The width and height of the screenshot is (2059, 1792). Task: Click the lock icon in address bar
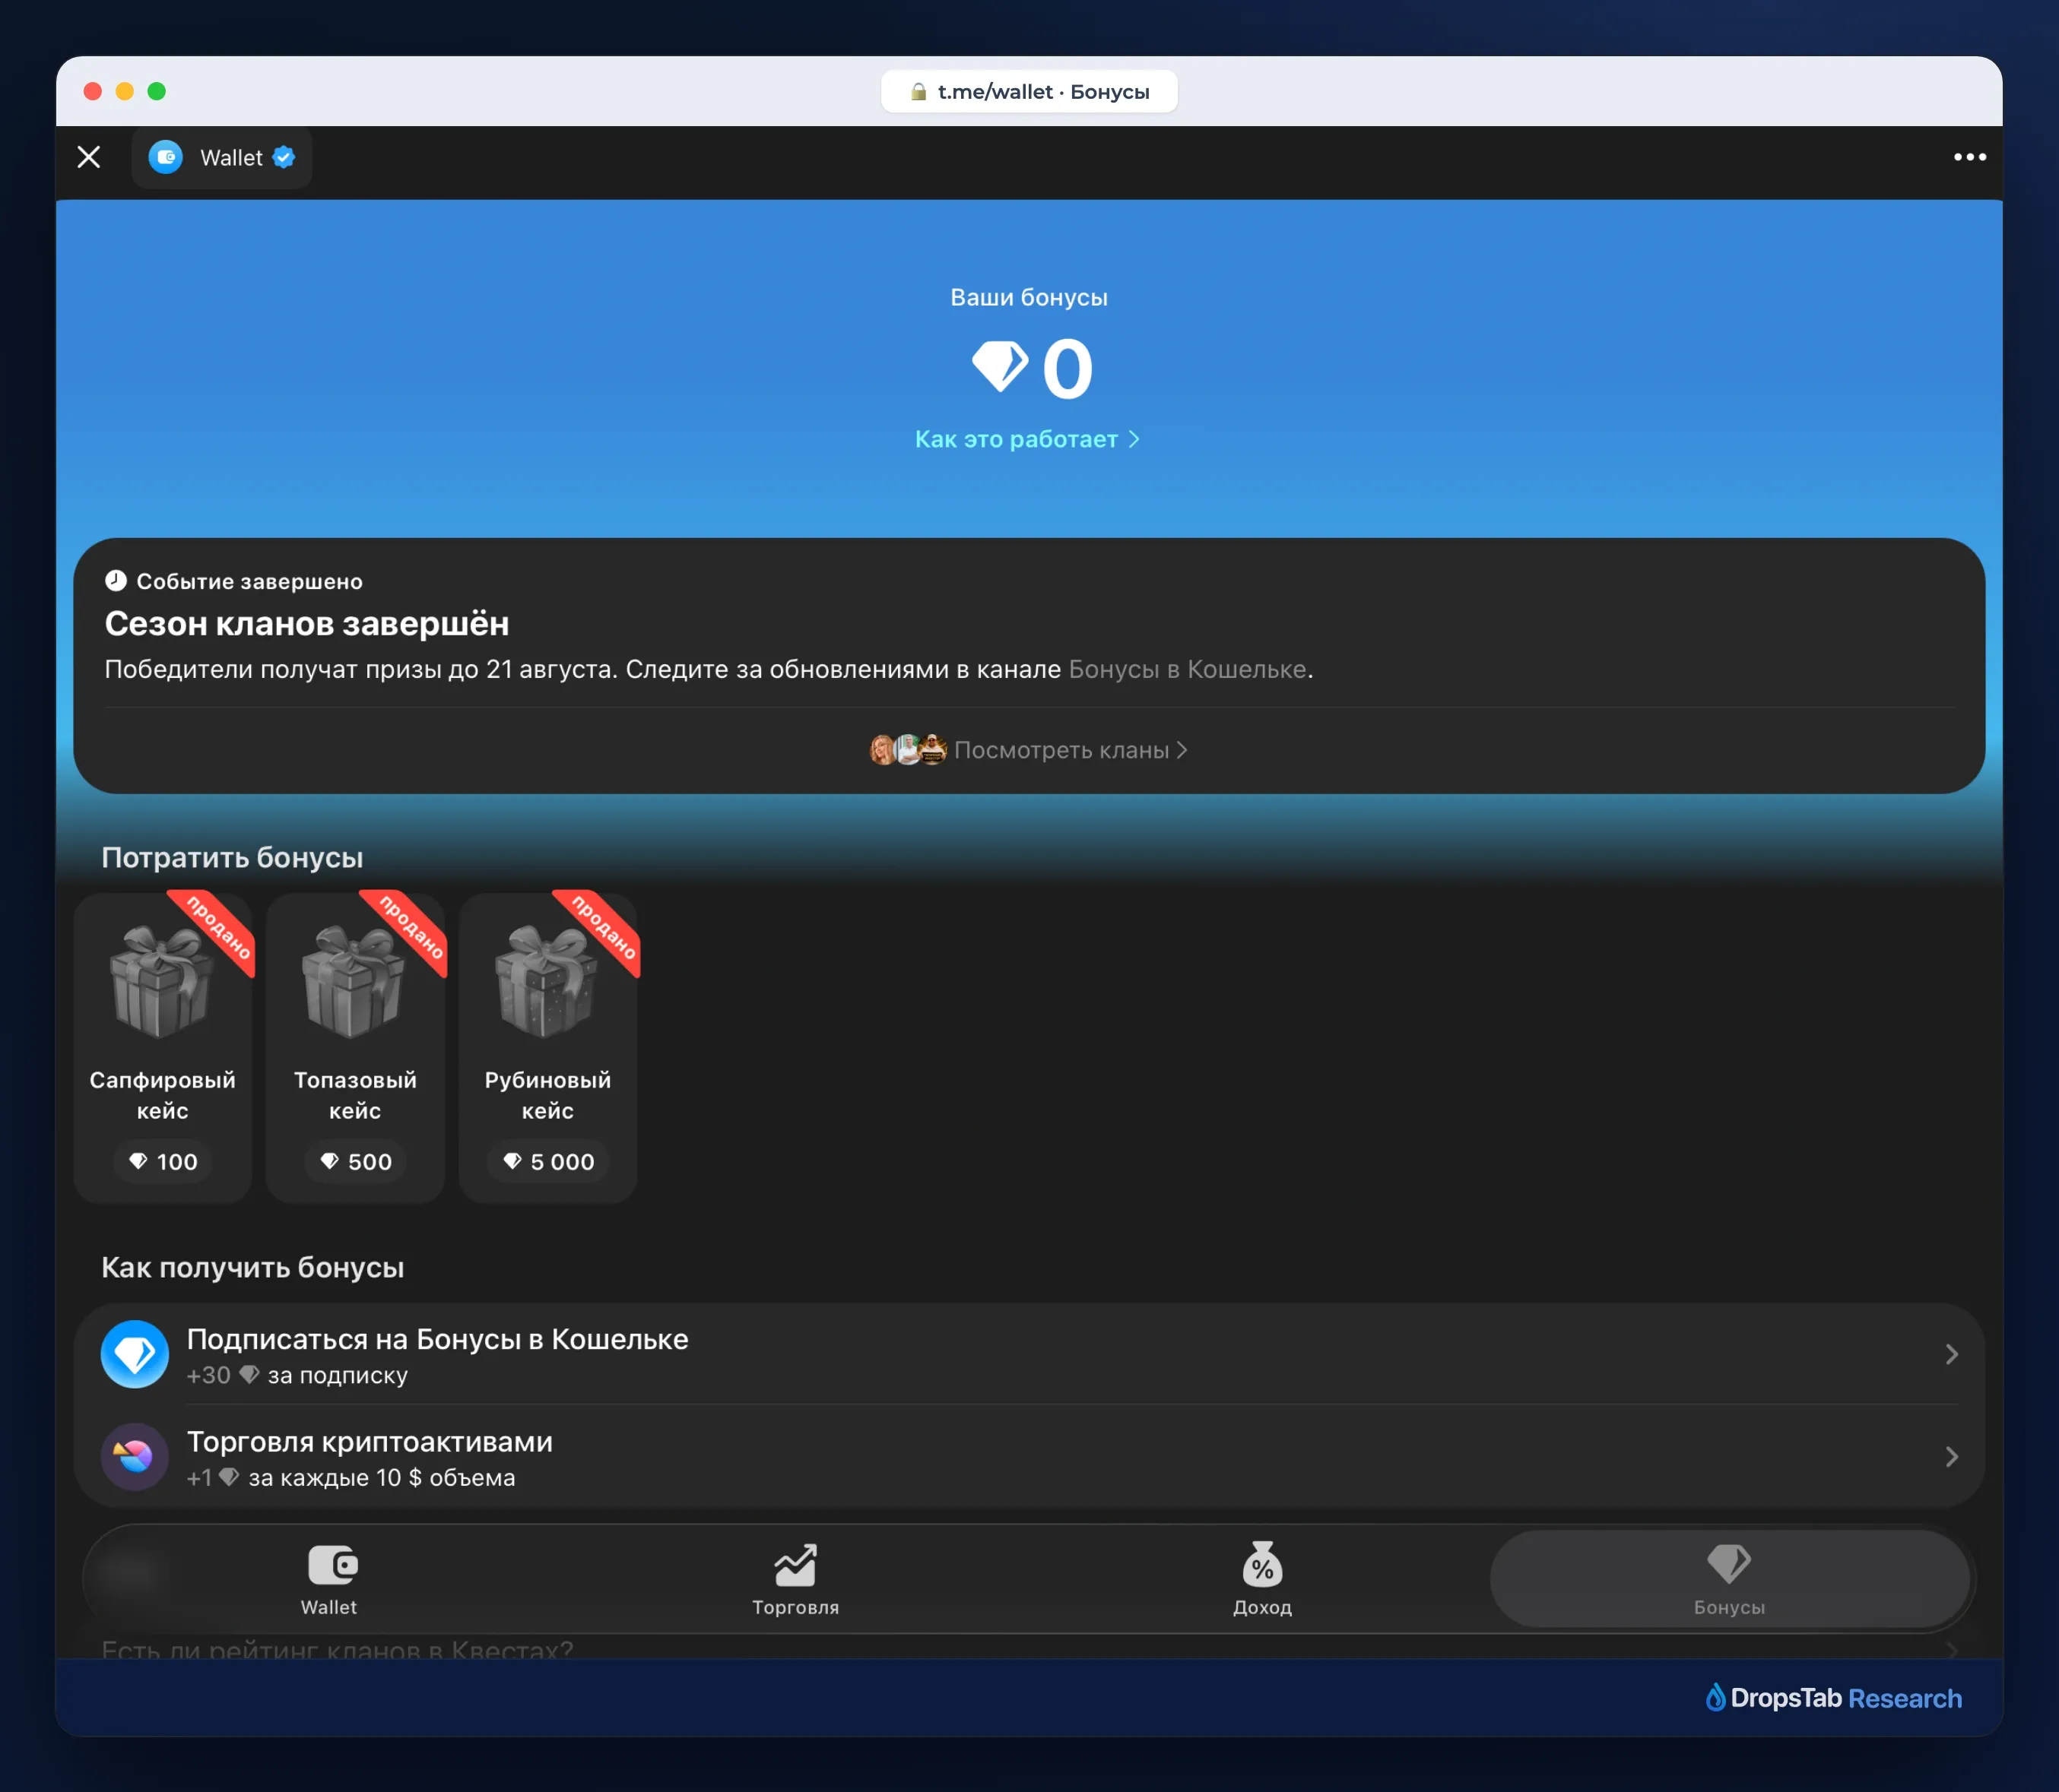[918, 92]
